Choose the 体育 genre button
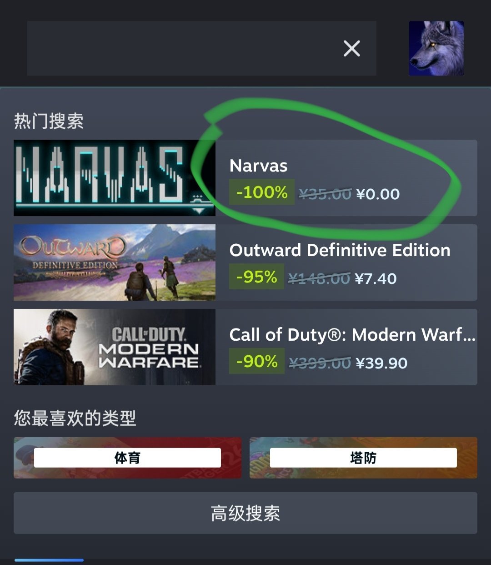The width and height of the screenshot is (491, 565). (127, 458)
